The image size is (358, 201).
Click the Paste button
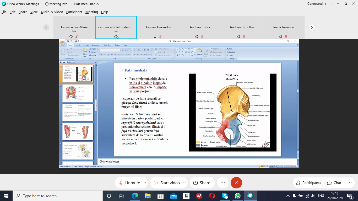click(63, 52)
